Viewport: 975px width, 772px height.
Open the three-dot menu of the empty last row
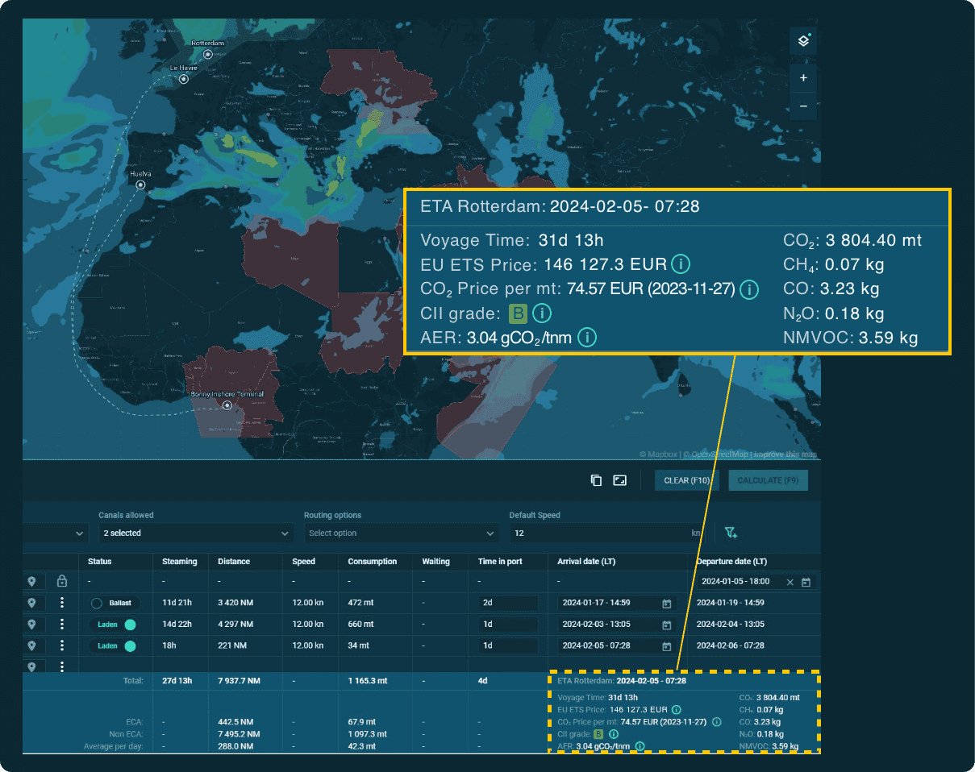click(62, 666)
